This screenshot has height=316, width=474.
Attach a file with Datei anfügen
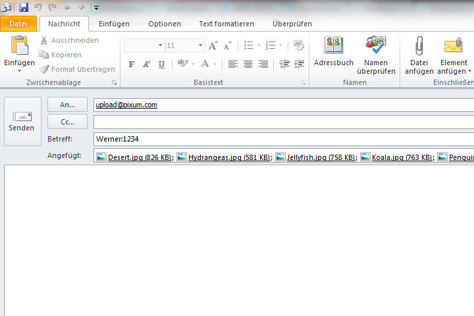coord(419,55)
